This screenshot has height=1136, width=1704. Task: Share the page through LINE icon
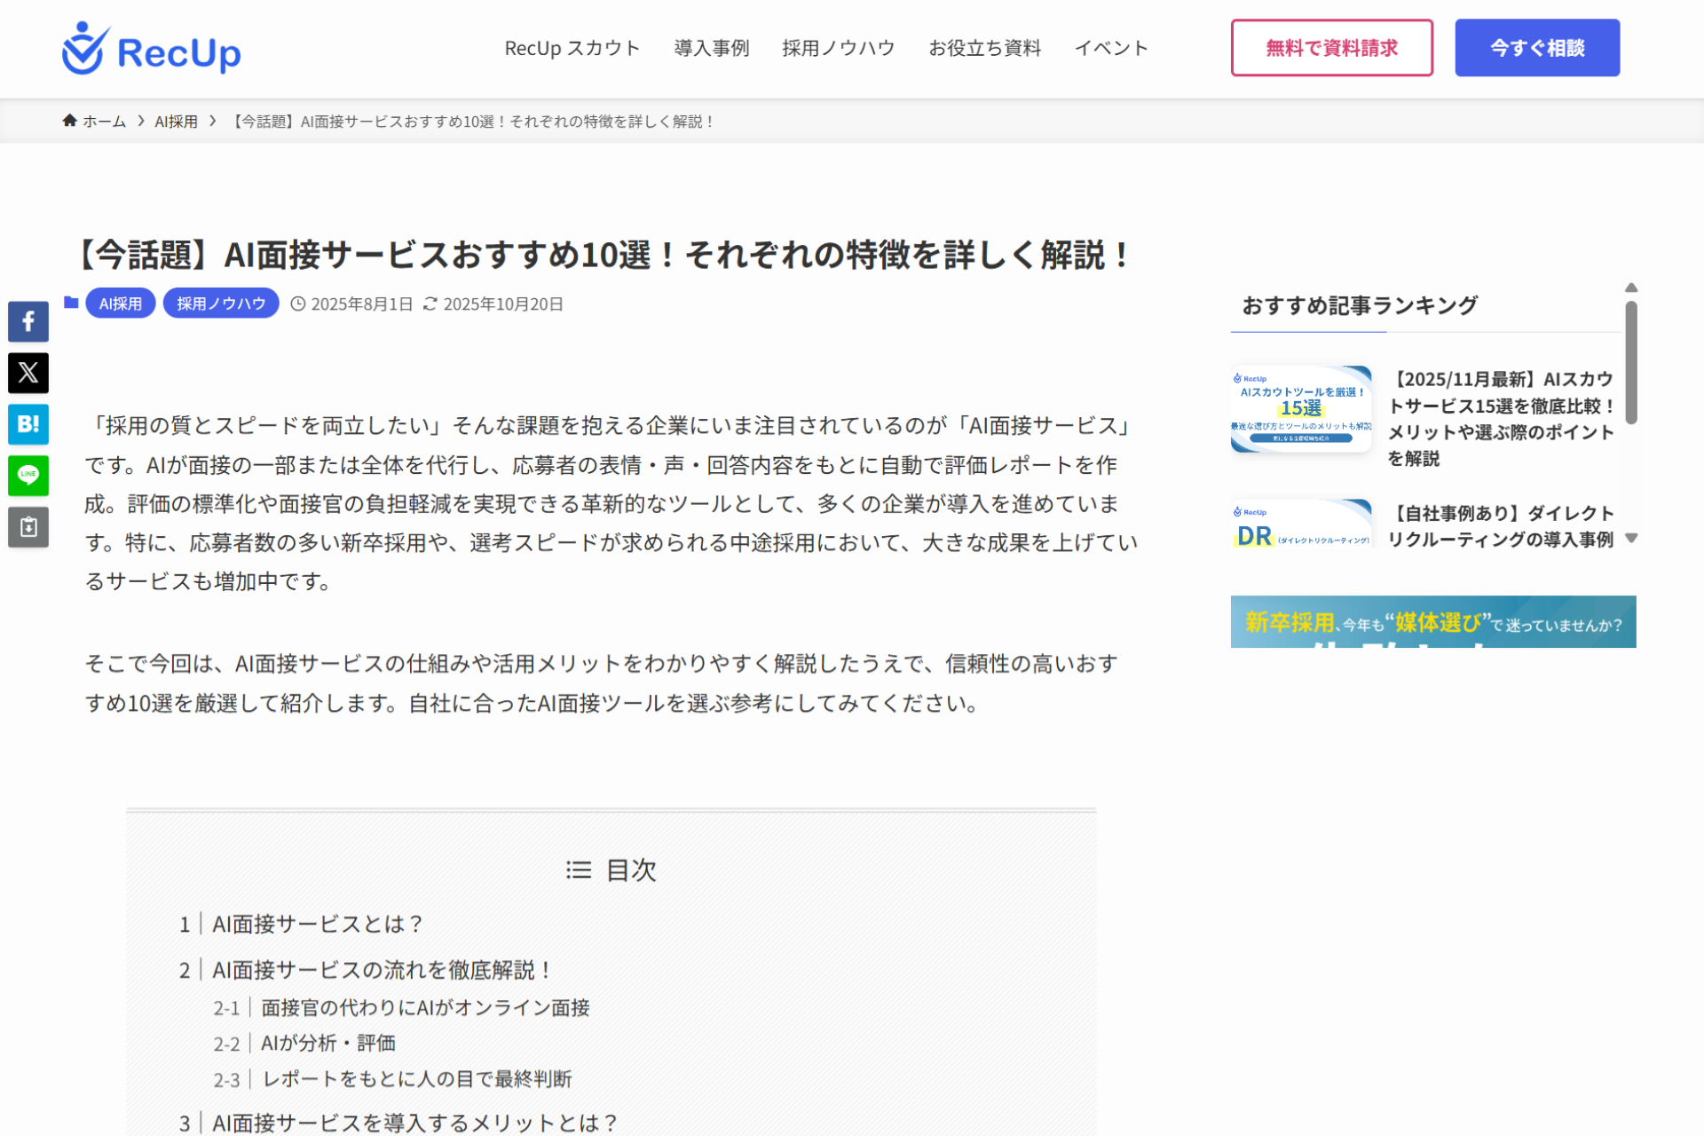pos(28,476)
